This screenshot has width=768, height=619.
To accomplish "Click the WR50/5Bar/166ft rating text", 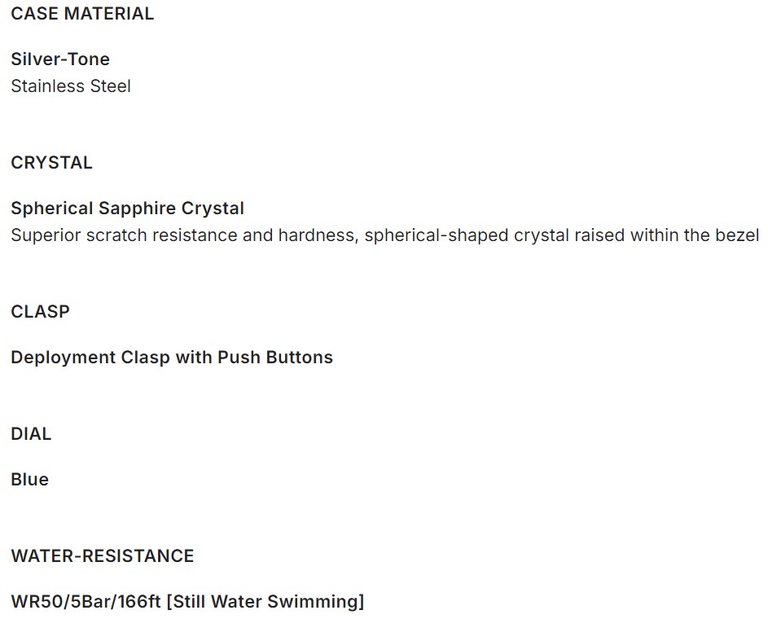I will [86, 602].
